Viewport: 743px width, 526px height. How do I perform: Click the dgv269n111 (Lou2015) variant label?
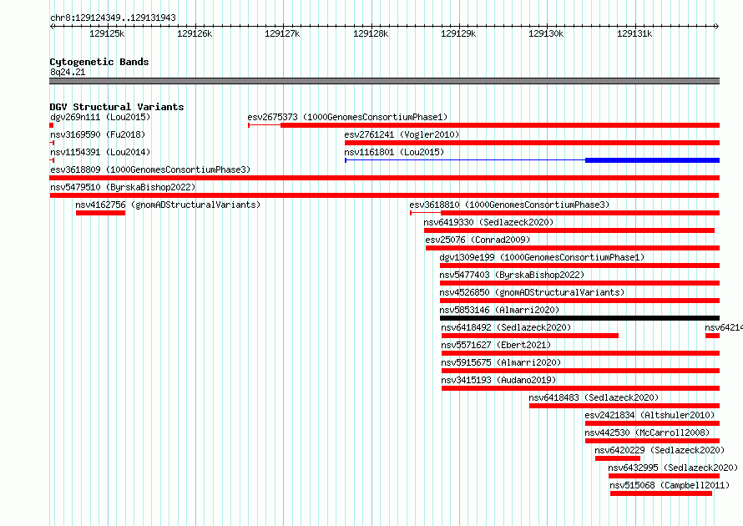click(100, 117)
